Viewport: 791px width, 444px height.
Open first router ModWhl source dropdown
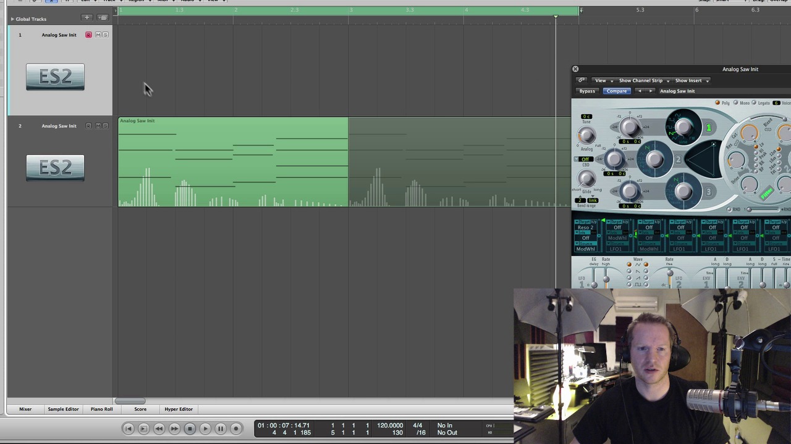click(585, 249)
